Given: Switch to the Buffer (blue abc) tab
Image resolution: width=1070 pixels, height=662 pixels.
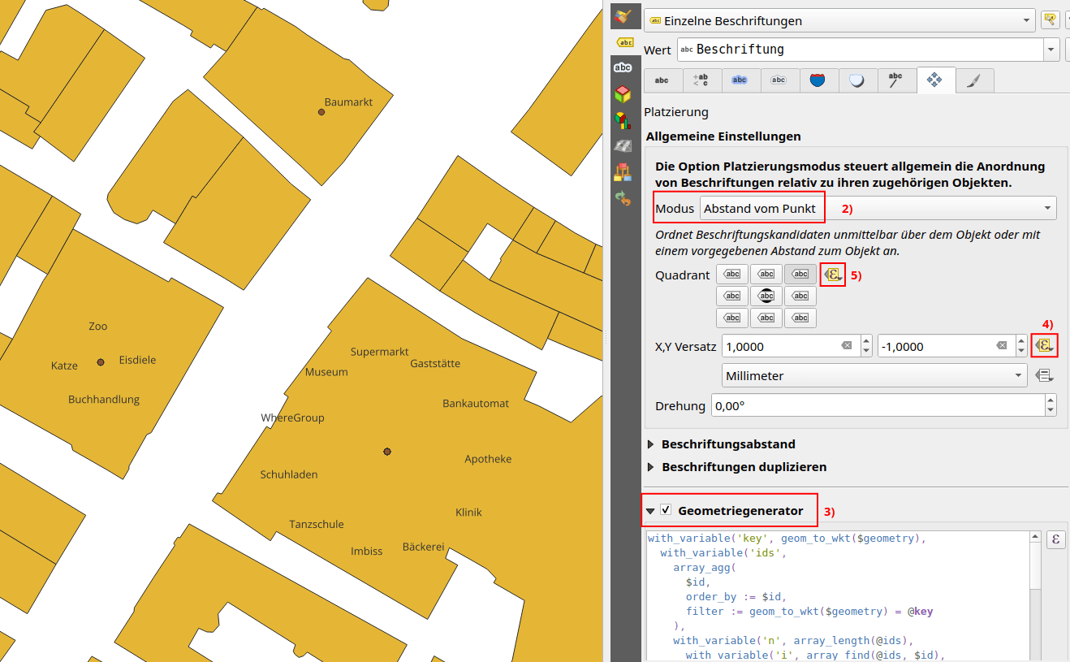Looking at the screenshot, I should point(739,80).
